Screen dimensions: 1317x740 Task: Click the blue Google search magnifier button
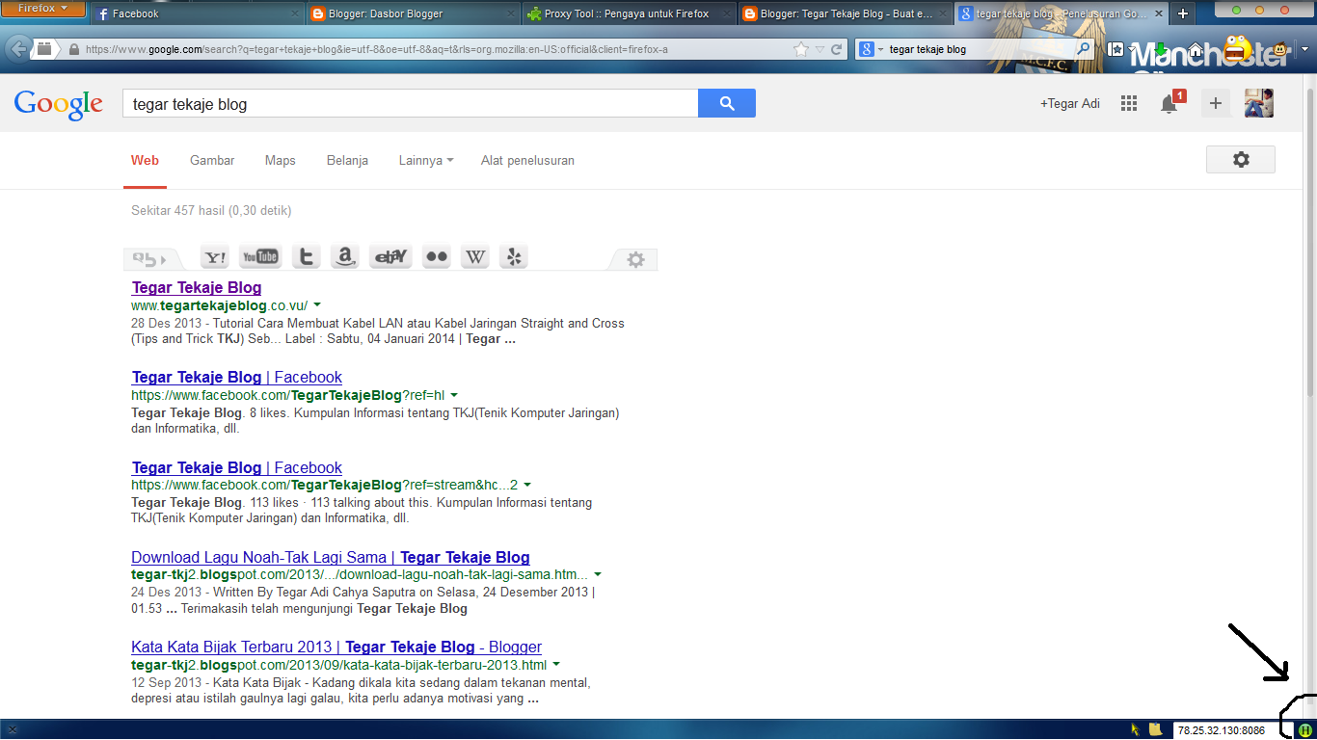tap(727, 103)
